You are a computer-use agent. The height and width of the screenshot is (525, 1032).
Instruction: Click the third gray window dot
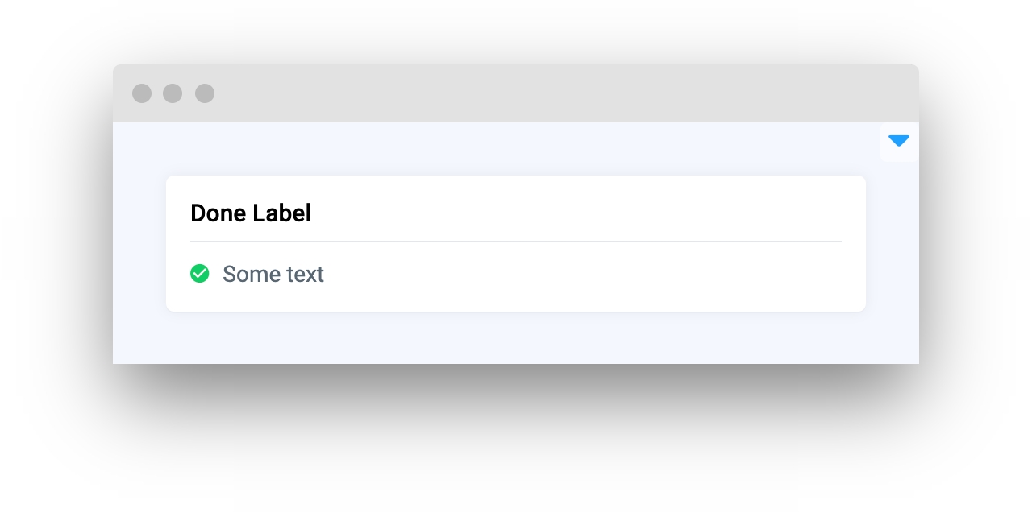pyautogui.click(x=205, y=93)
